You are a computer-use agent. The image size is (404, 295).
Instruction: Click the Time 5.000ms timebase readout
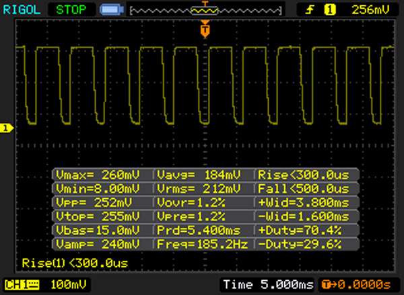pos(268,285)
